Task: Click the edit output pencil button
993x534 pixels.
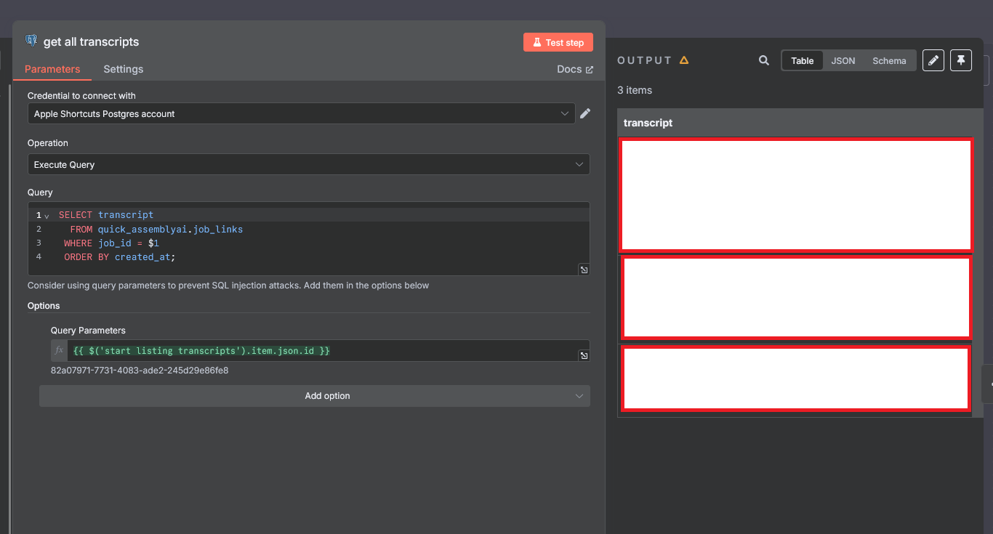Action: coord(933,60)
